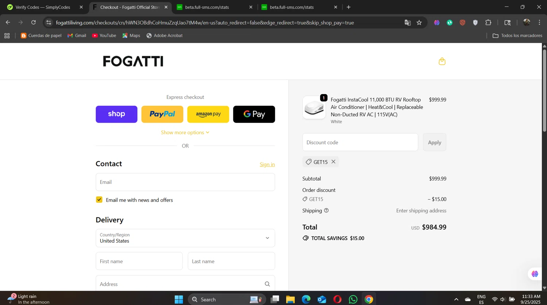Click the green circular extension icon

pyautogui.click(x=450, y=23)
